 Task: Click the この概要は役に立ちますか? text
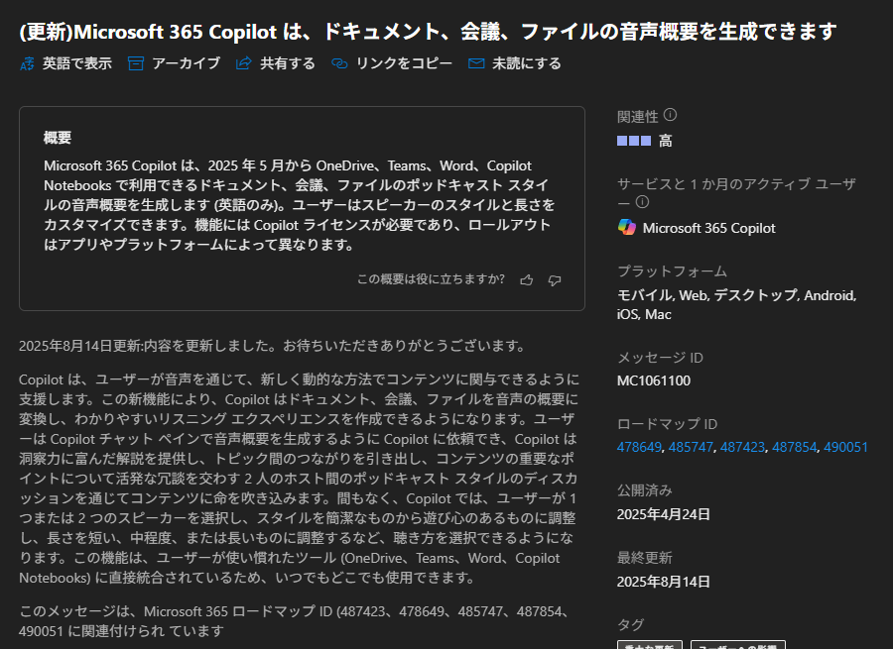coord(432,279)
